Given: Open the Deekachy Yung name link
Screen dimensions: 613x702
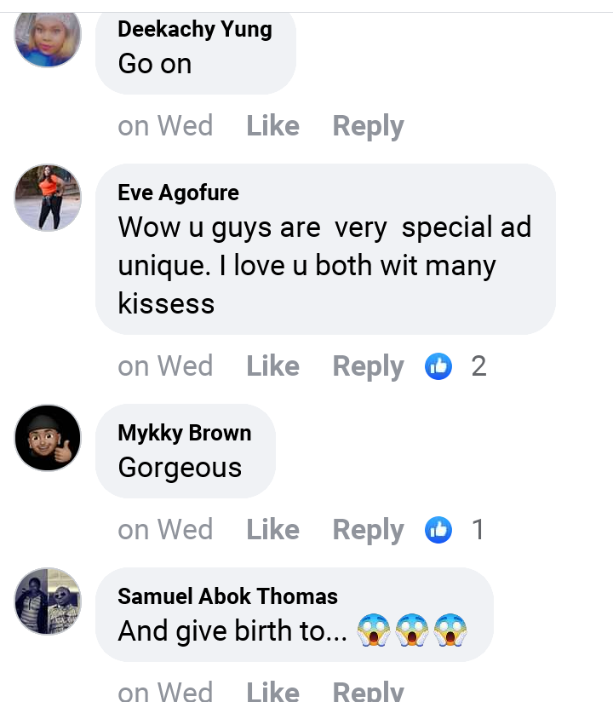Looking at the screenshot, I should [x=195, y=29].
